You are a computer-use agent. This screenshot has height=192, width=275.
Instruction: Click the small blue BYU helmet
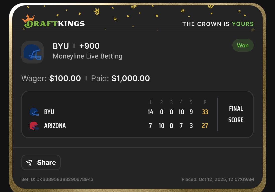tap(34, 112)
